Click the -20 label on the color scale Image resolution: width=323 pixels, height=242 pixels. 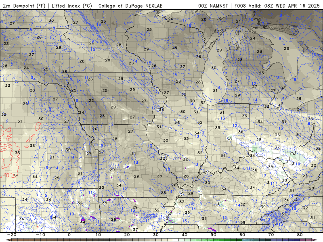pyautogui.click(x=12, y=235)
